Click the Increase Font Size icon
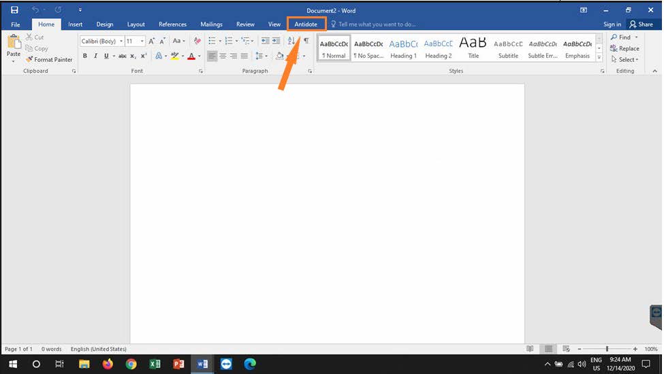The height and width of the screenshot is (374, 664). [152, 41]
